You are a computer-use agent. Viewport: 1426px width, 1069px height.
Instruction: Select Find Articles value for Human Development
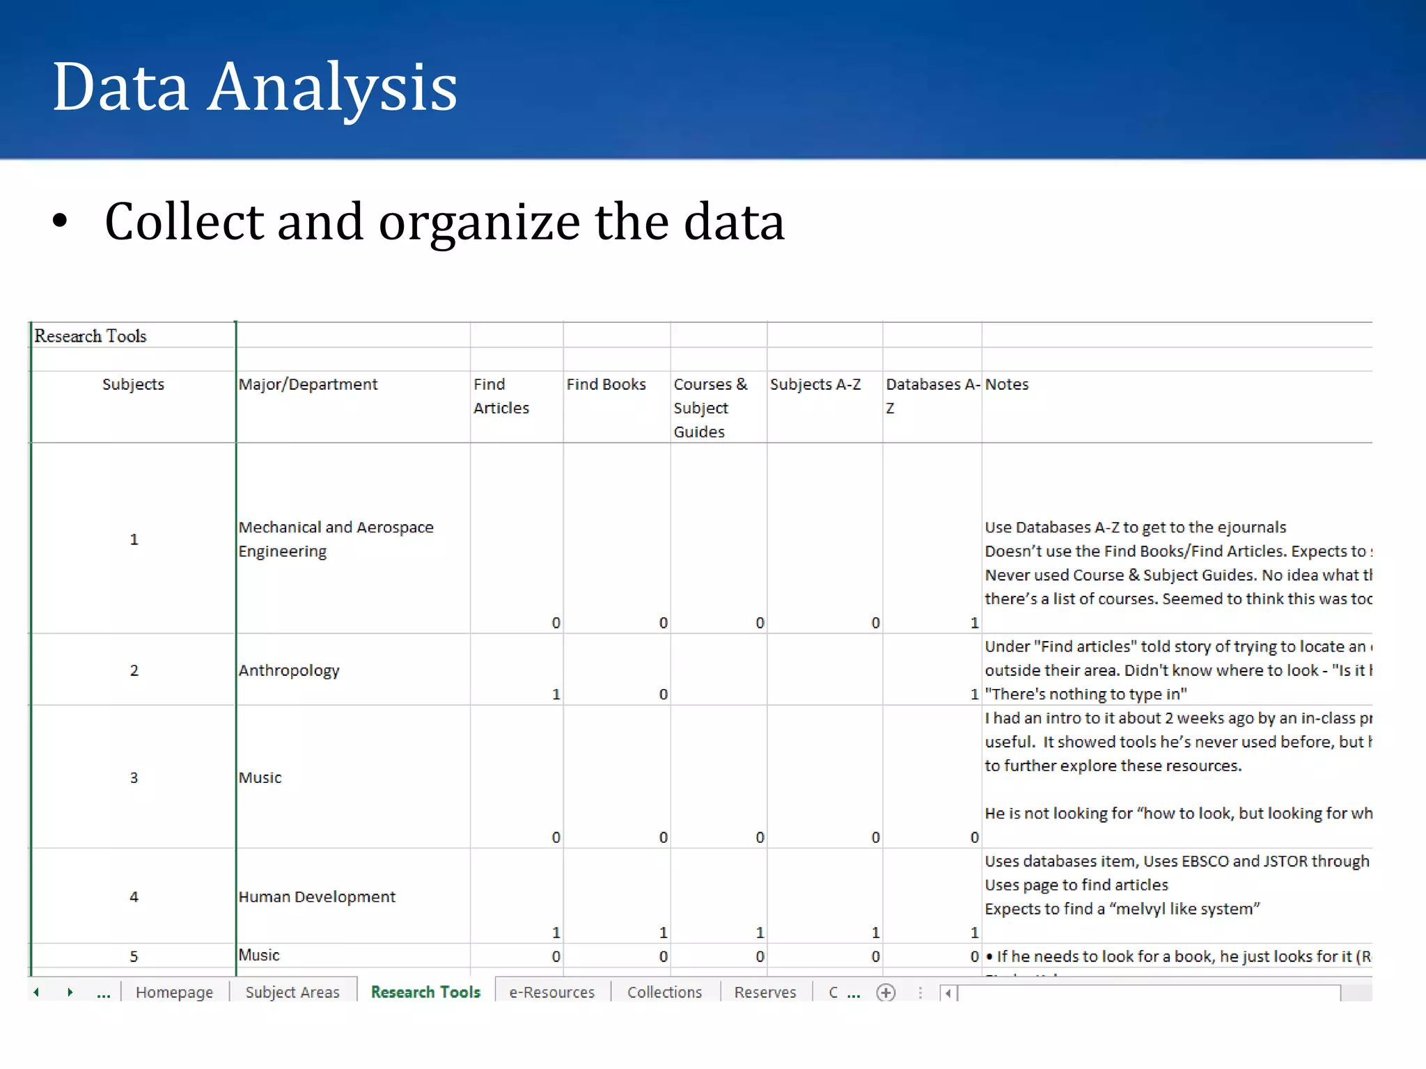pos(517,896)
